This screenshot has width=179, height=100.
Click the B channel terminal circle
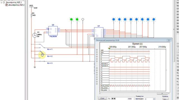pos(97,59)
